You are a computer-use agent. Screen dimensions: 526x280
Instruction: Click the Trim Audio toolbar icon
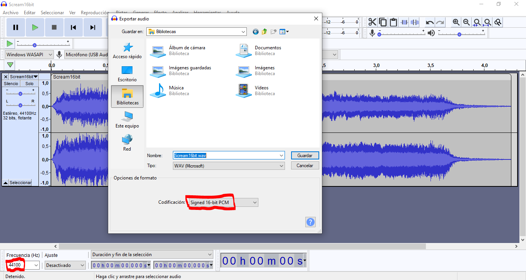click(x=404, y=22)
